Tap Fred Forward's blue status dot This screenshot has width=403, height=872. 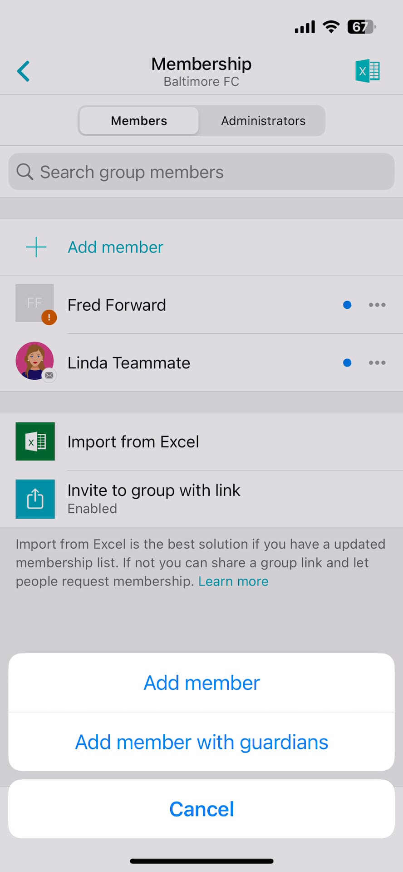tap(347, 305)
